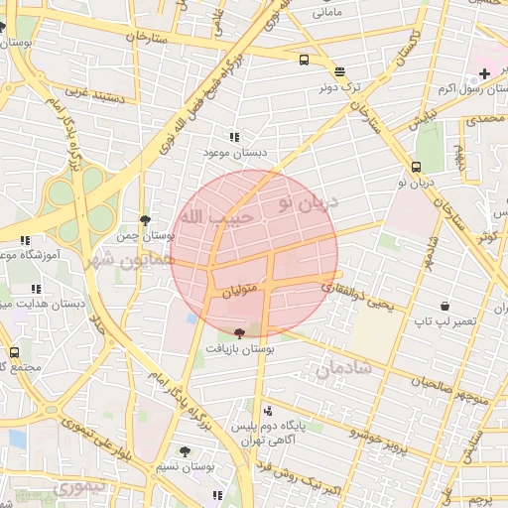The image size is (508, 508).
Task: Click the bus station icon near ستارخان street
Action: [x=304, y=60]
